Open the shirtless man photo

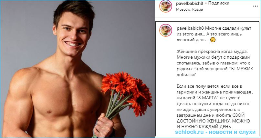coord(78,69)
